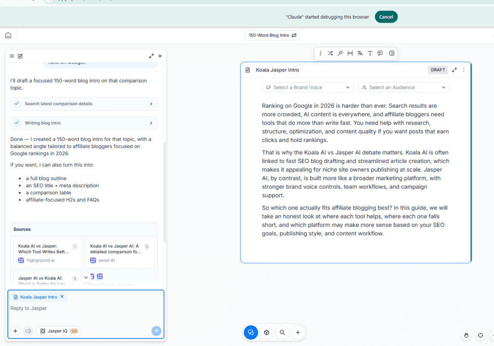Click the Koala Jasper Intro attachment chip

39,297
